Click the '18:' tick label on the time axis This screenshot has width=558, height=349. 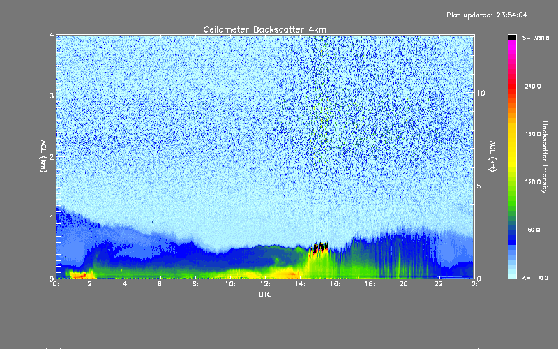coord(370,284)
